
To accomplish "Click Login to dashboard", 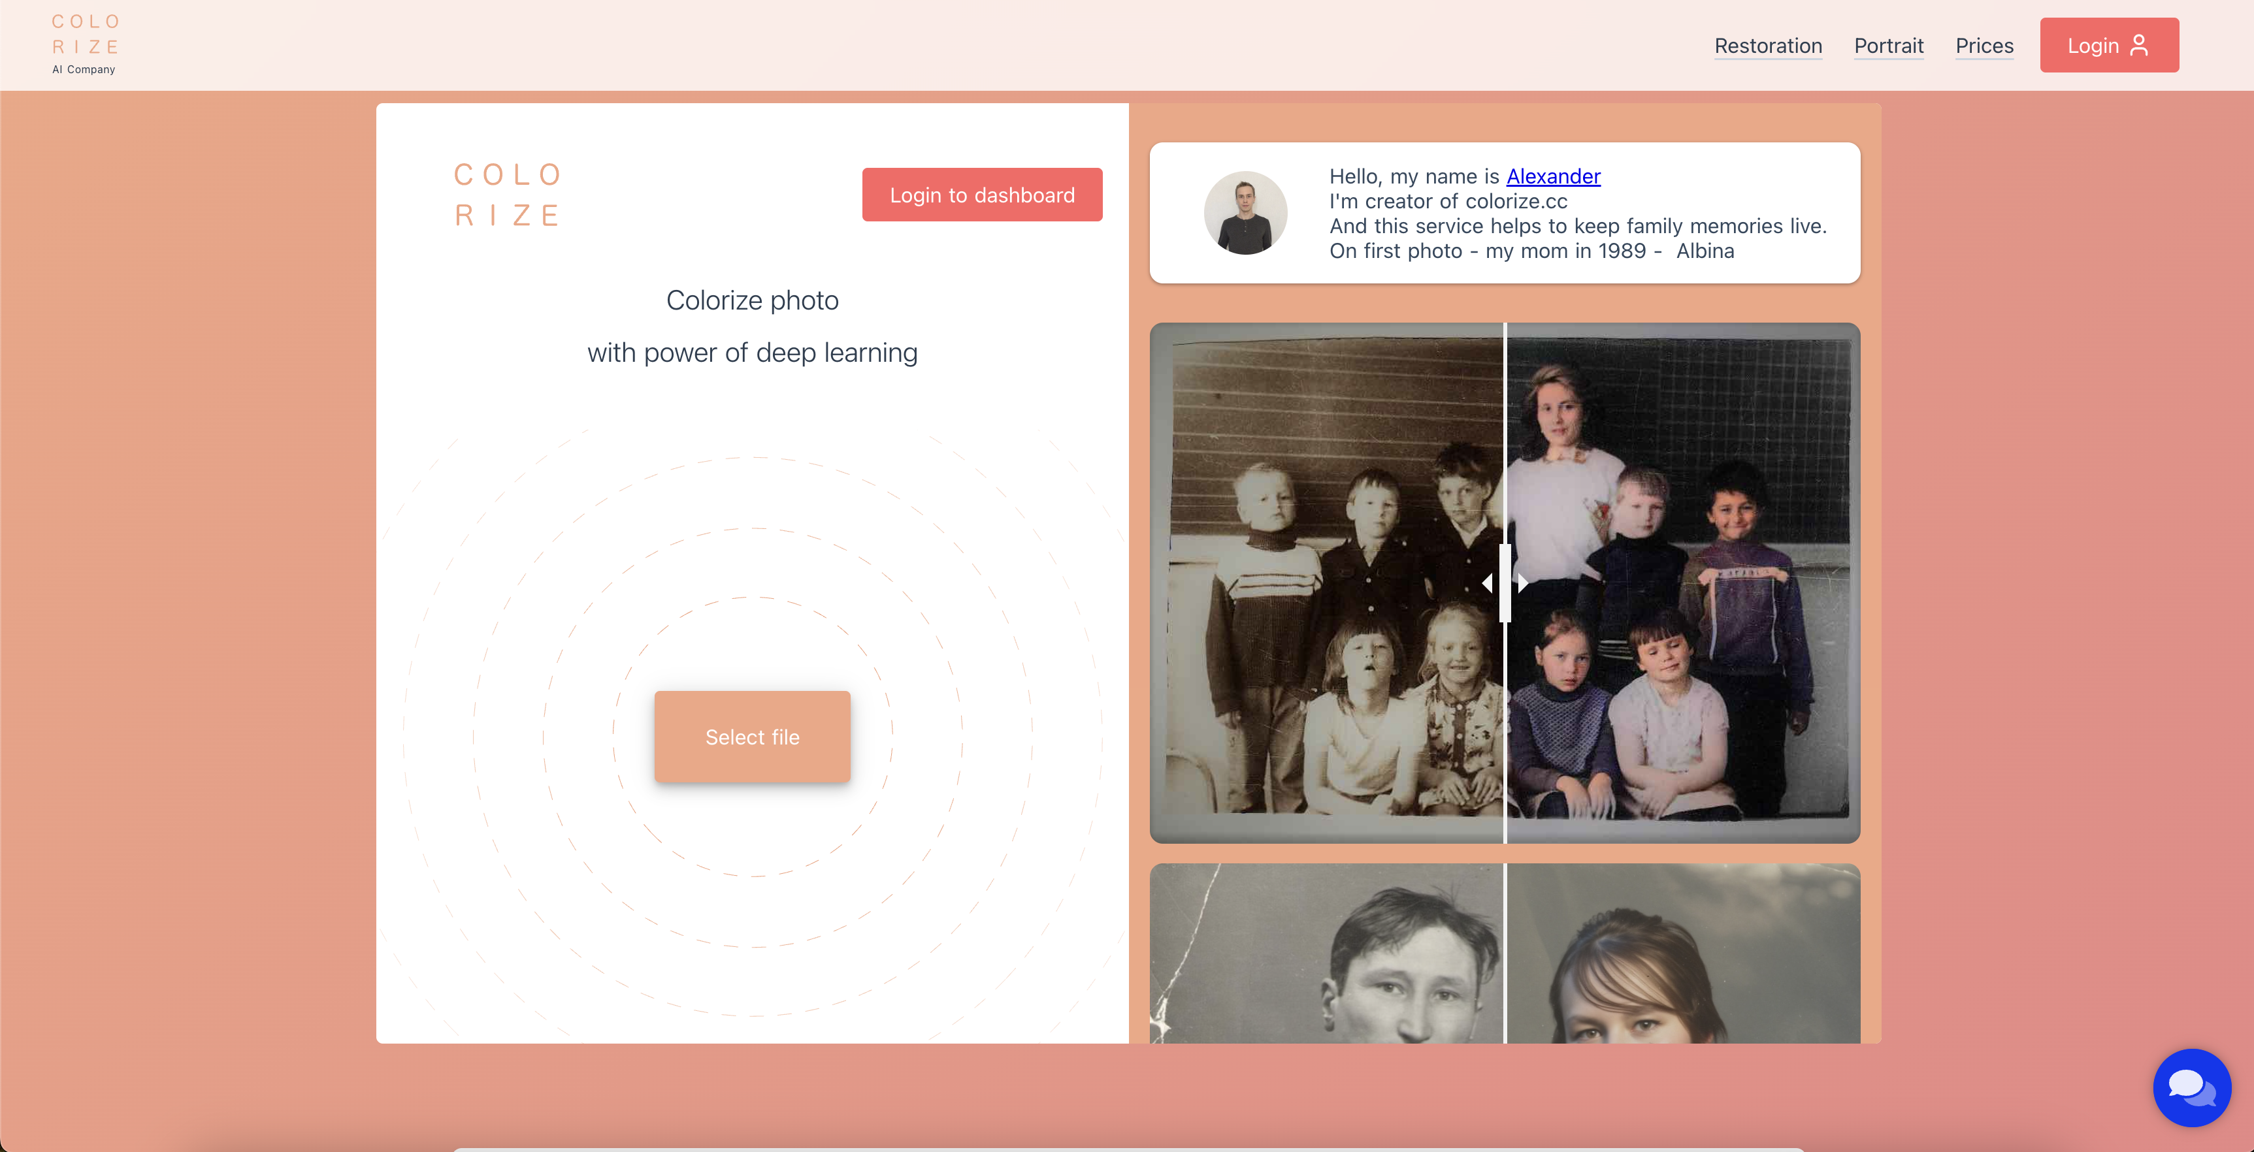I will click(x=982, y=194).
